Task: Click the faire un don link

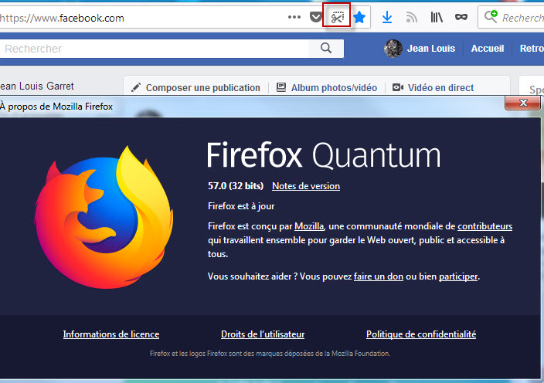Action: tap(378, 276)
